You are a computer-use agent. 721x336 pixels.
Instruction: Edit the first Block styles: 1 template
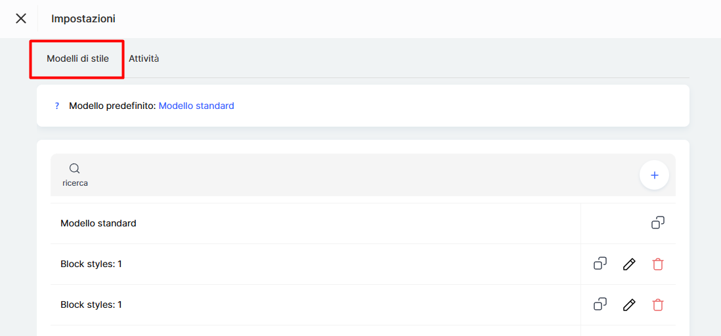[x=629, y=264]
